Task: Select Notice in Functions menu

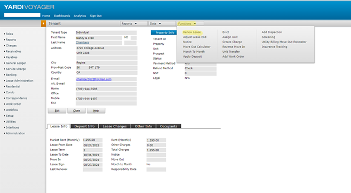Action: click(x=187, y=42)
